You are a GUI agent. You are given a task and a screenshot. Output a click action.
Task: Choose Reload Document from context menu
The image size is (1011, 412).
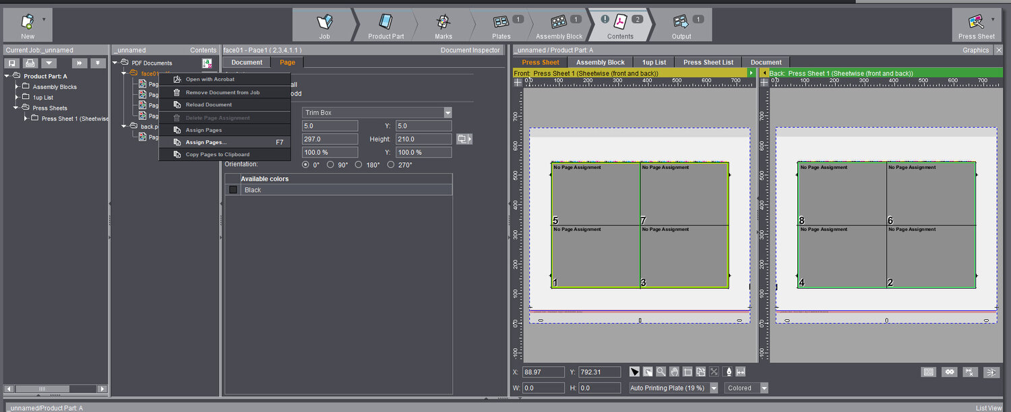[208, 105]
